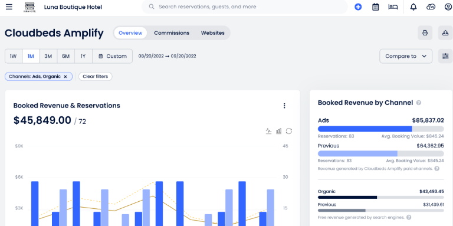453x226 pixels.
Task: Open the bed rooms icon in top bar
Action: coord(393,7)
